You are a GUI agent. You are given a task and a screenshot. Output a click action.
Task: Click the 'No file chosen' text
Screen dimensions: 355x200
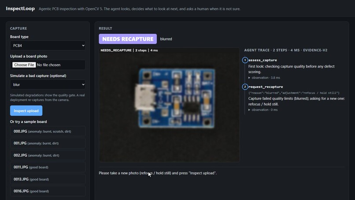[x=49, y=65]
